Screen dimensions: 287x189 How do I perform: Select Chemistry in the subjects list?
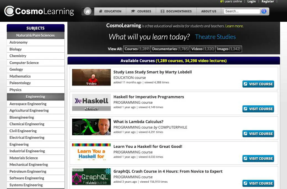(x=36, y=56)
